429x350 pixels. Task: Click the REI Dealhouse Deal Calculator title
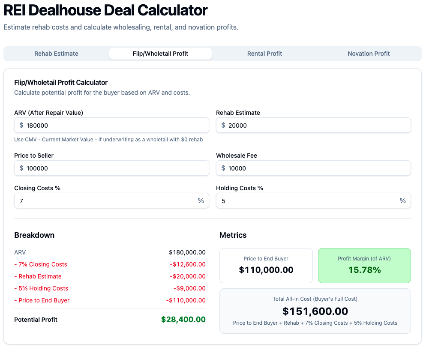pos(105,10)
